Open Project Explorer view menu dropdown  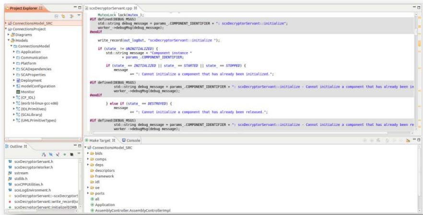pos(79,16)
